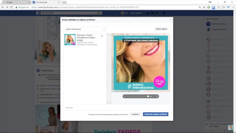Click Ustaw jako zdjęcie profilowe button
The image size is (236, 133).
[x=156, y=114]
